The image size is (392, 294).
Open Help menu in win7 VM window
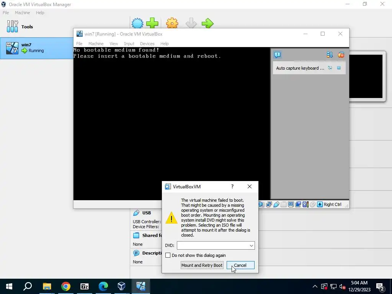[164, 44]
